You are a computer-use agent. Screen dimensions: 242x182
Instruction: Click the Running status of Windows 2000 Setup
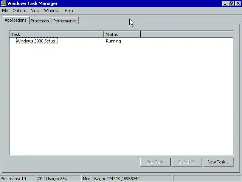[x=113, y=41]
